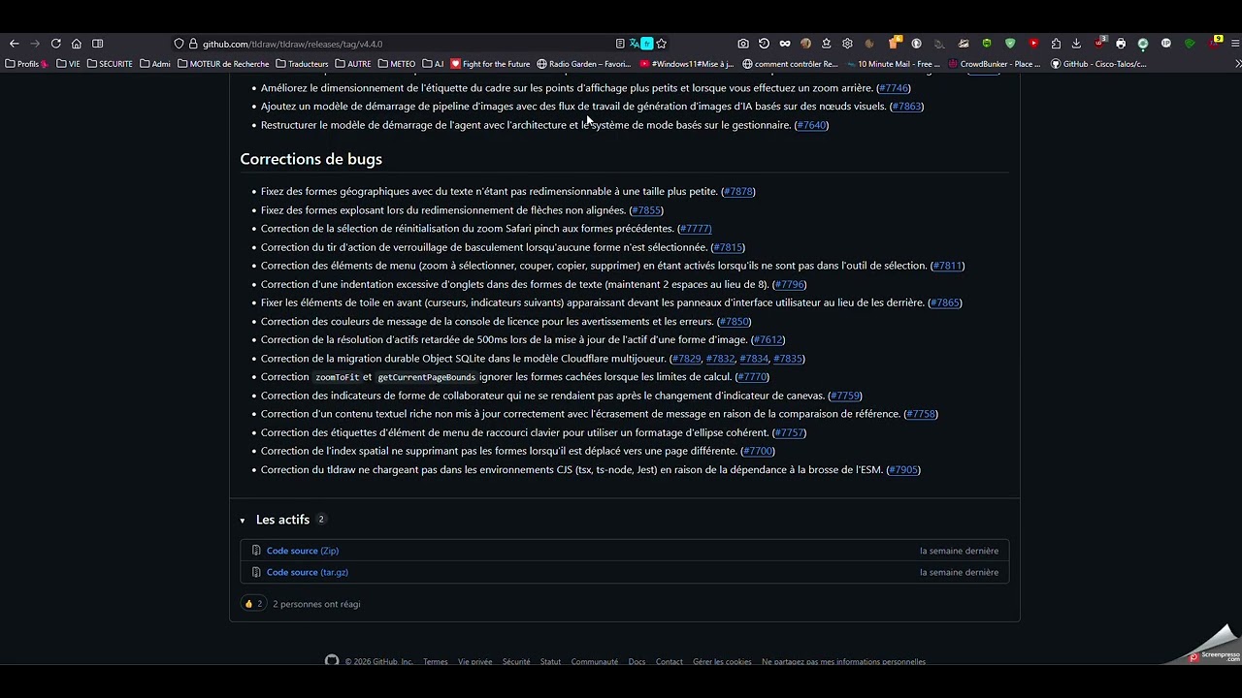
Task: Open the Profils bookmark folder
Action: point(27,64)
